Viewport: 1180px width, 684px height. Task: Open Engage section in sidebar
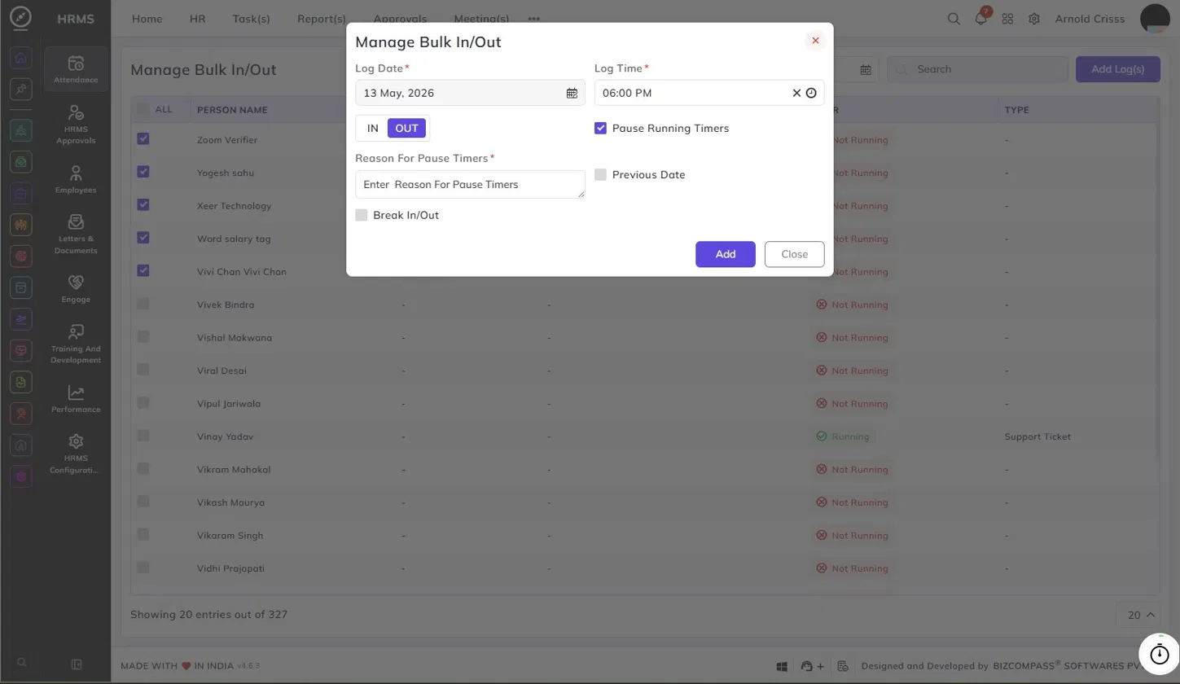pos(76,288)
